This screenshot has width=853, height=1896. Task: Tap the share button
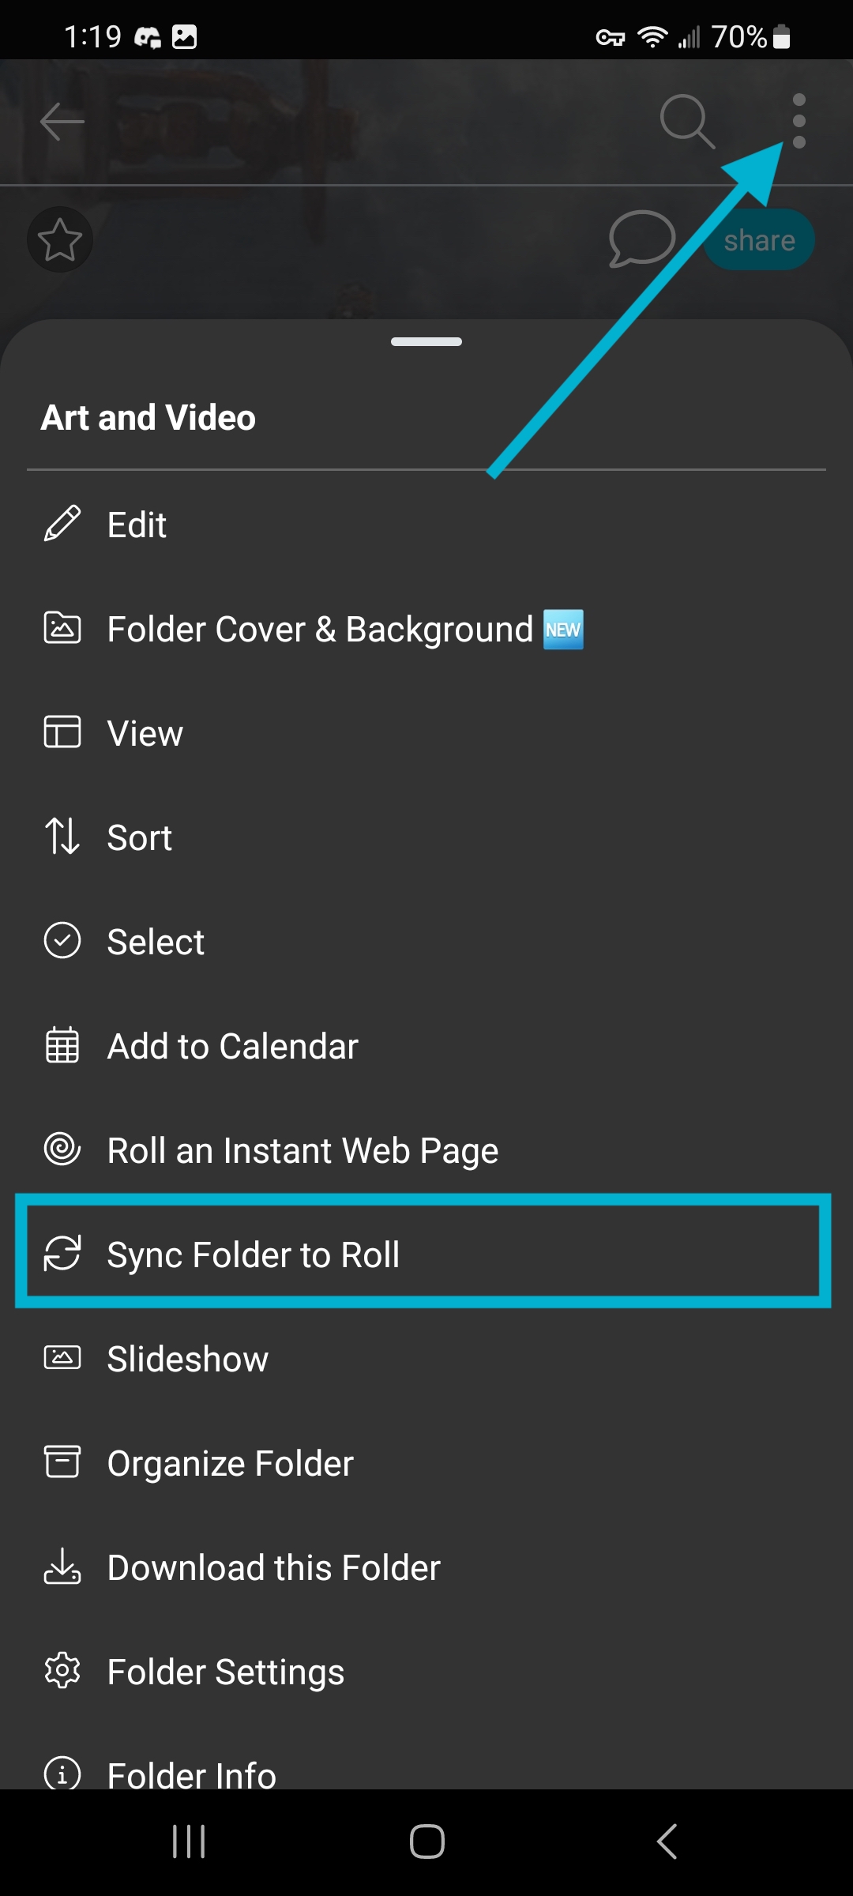(x=759, y=240)
